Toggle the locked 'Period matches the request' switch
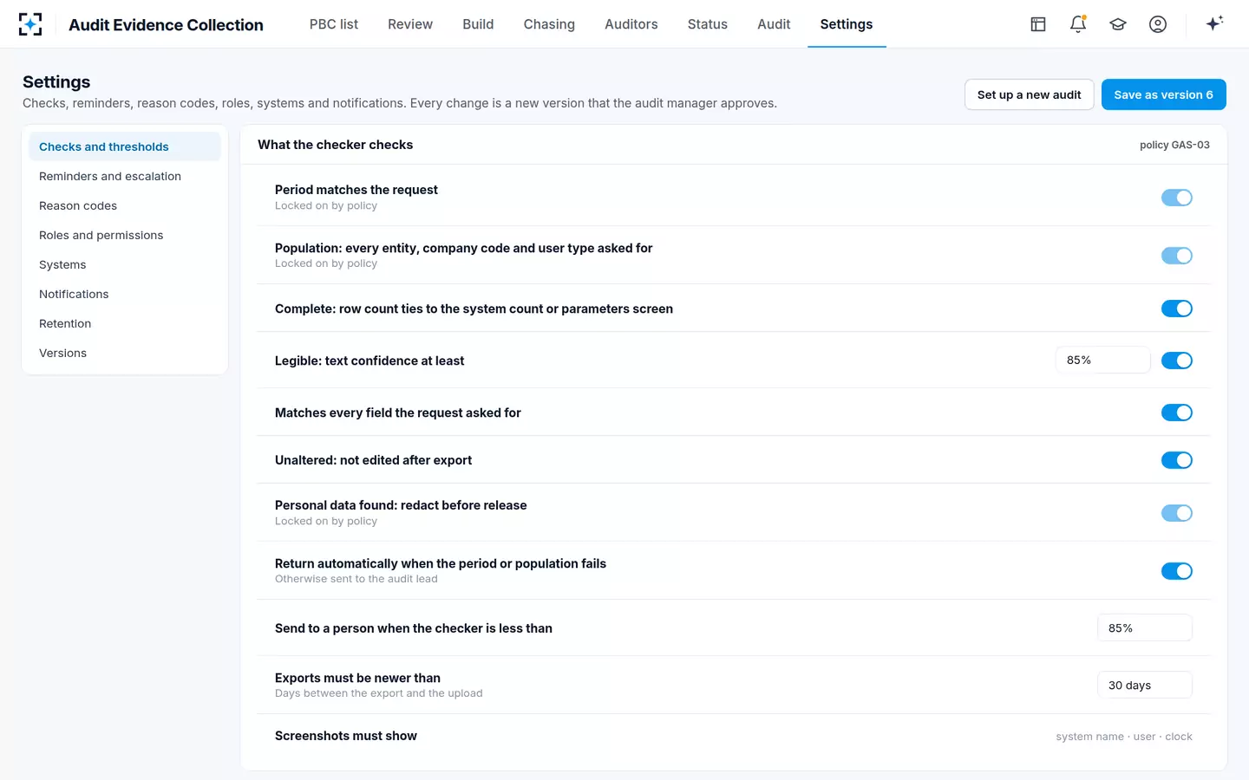The image size is (1249, 780). [1177, 198]
